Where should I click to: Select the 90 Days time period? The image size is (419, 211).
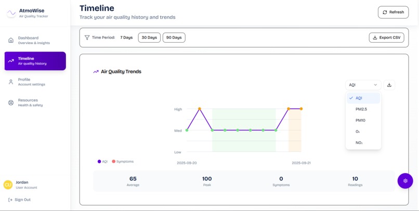(x=174, y=37)
